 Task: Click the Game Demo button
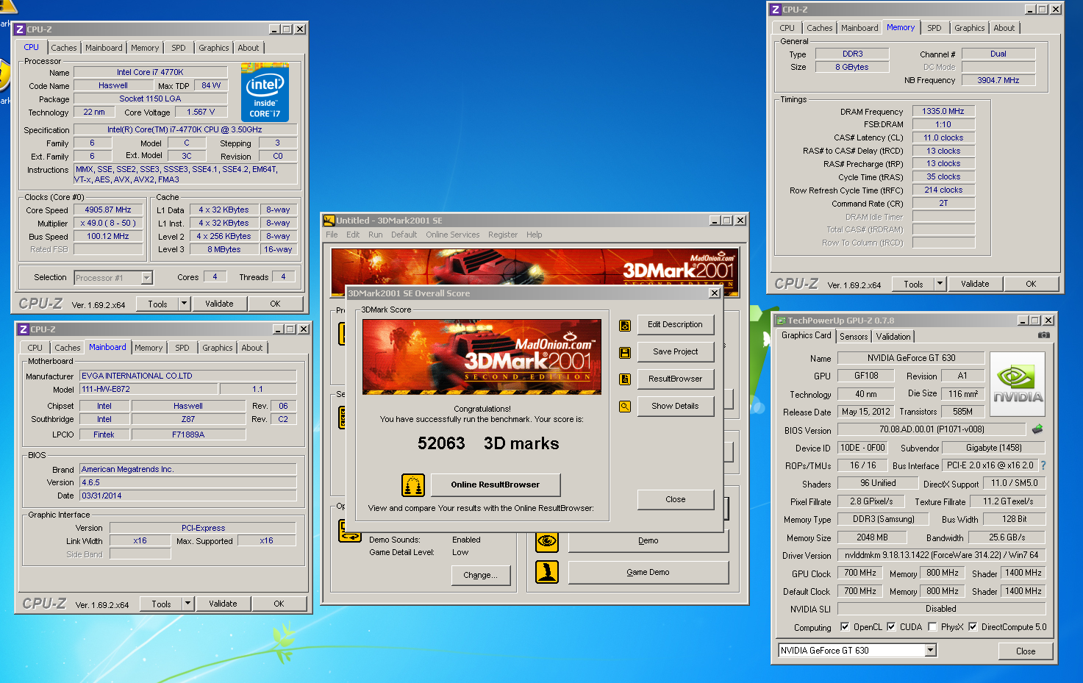(648, 572)
